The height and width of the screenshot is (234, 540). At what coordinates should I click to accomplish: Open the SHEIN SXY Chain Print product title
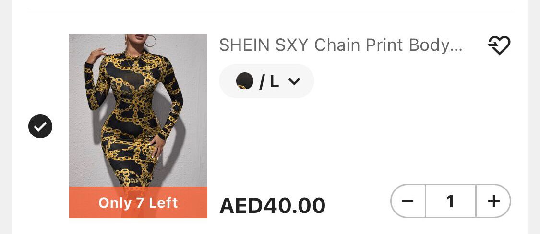[x=341, y=45]
